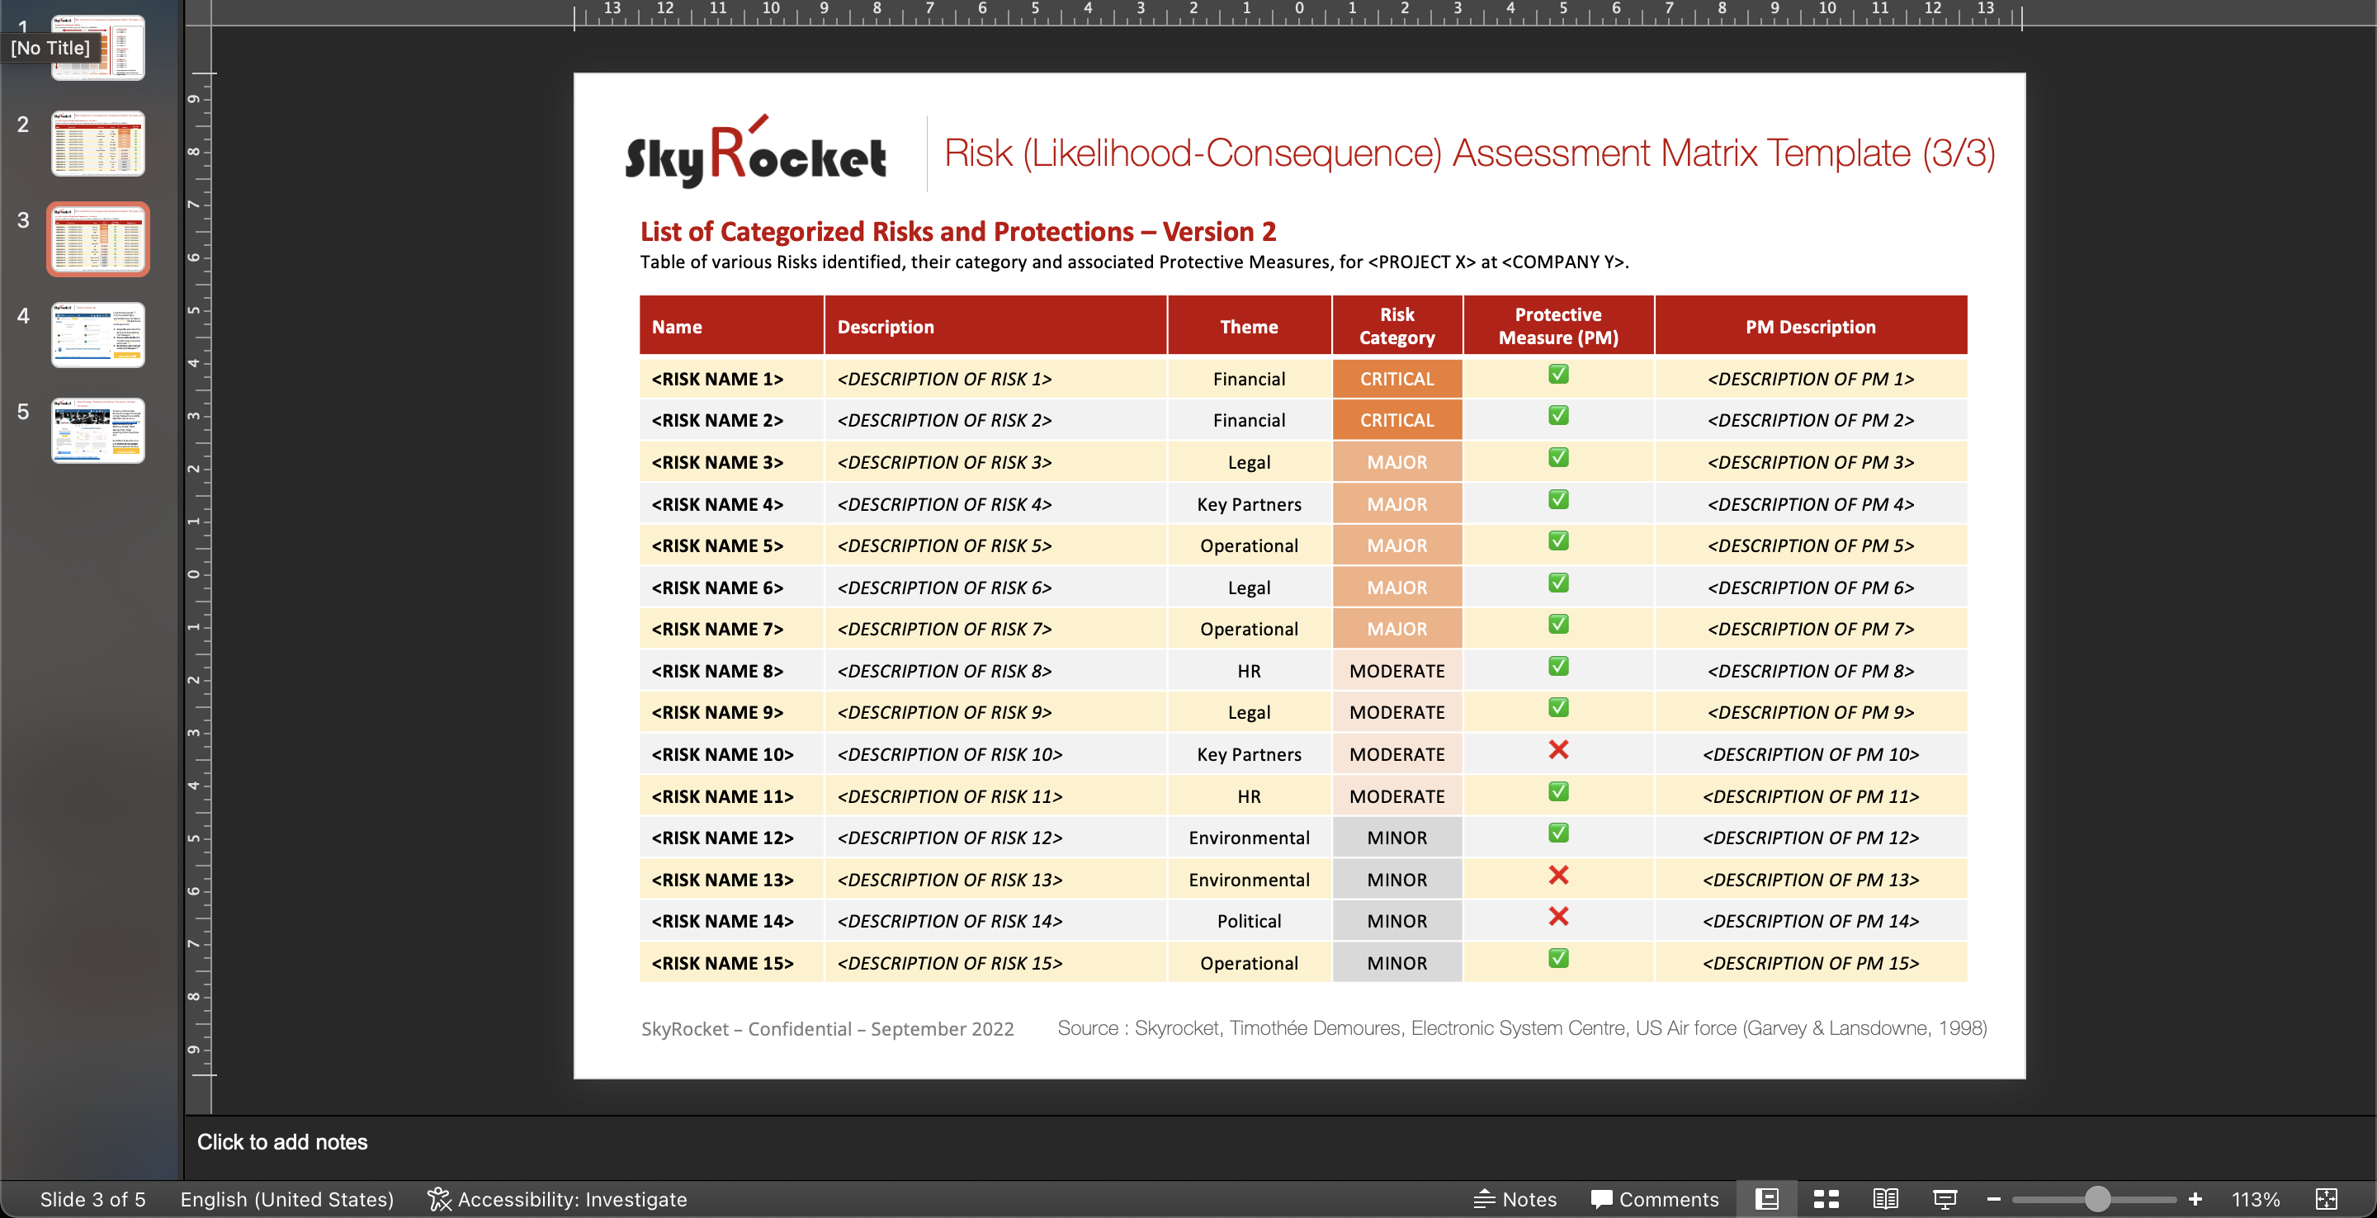Select green checkmark for RISK NAME 4
The width and height of the screenshot is (2377, 1218).
pyautogui.click(x=1558, y=499)
